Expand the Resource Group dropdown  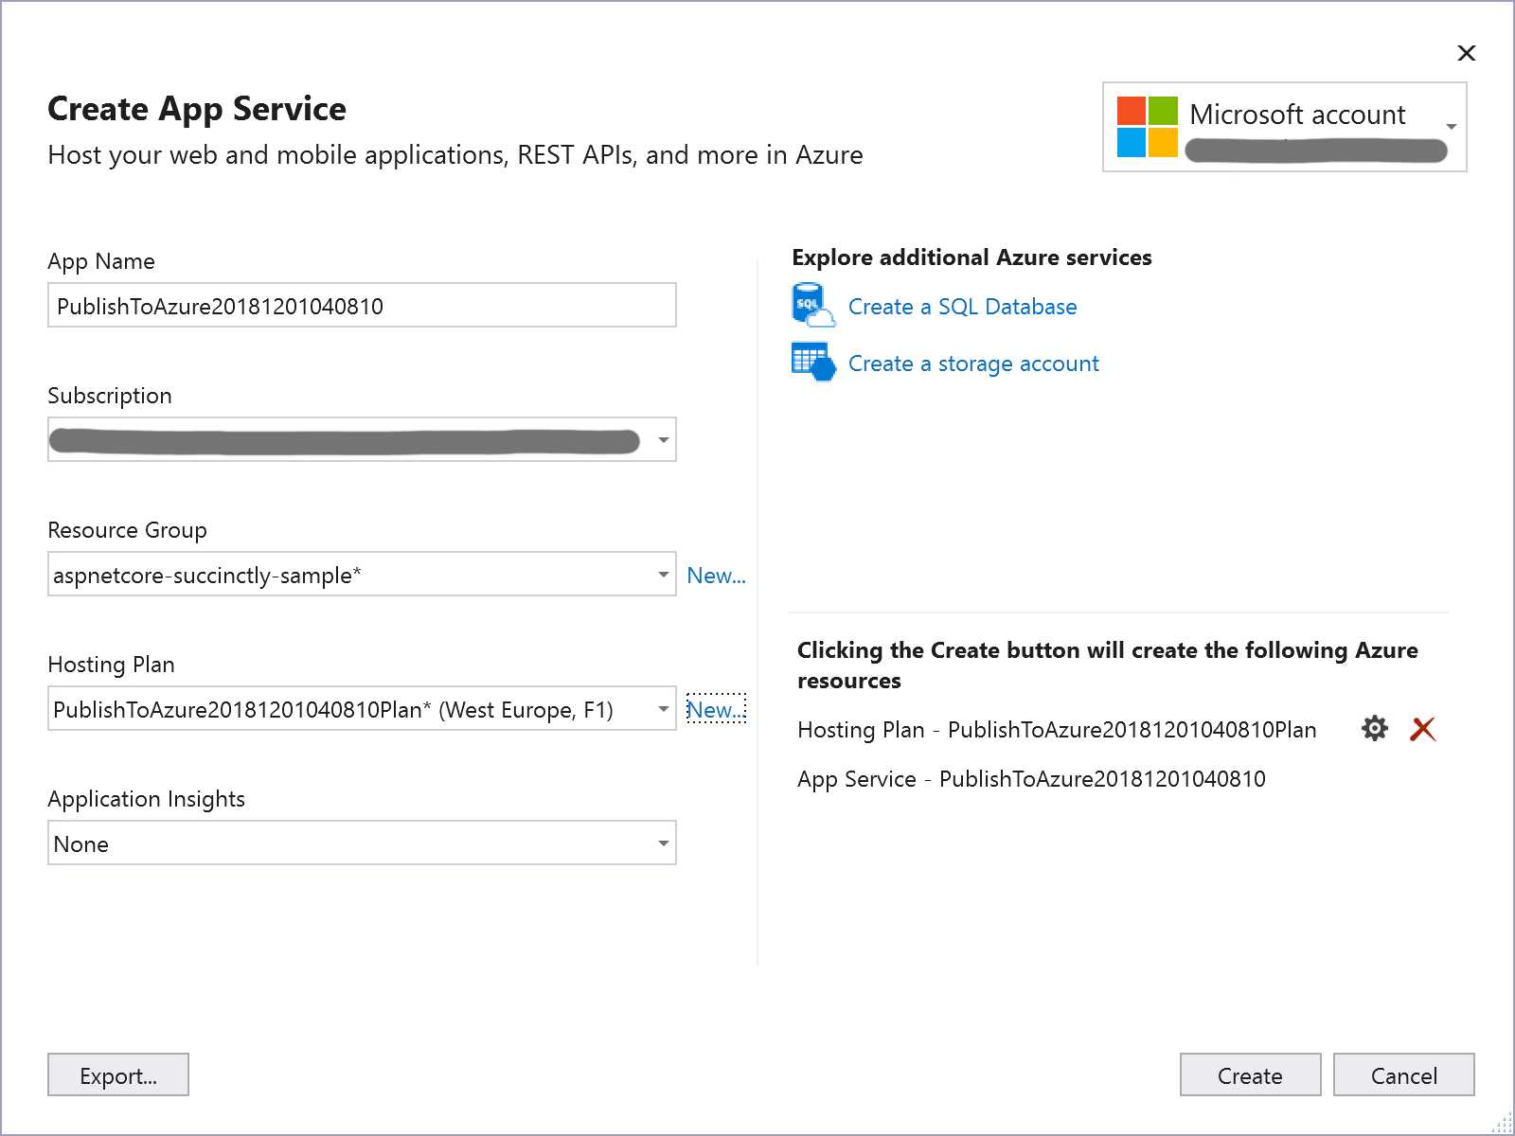pyautogui.click(x=661, y=574)
